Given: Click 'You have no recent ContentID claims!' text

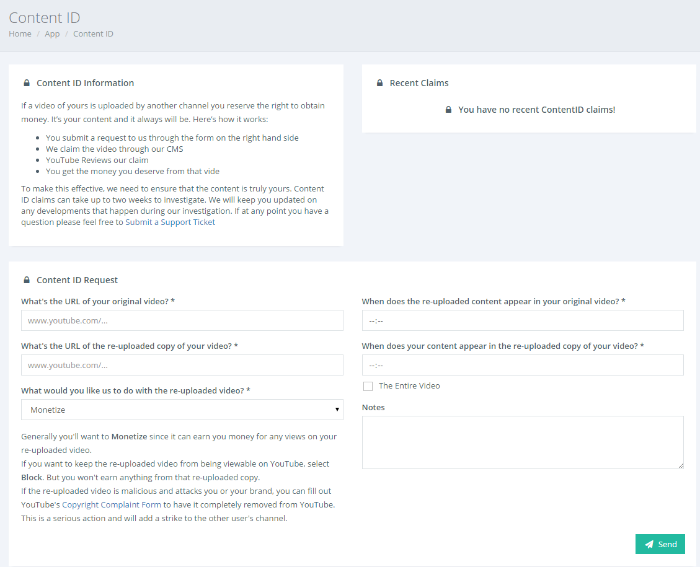Looking at the screenshot, I should (x=536, y=110).
